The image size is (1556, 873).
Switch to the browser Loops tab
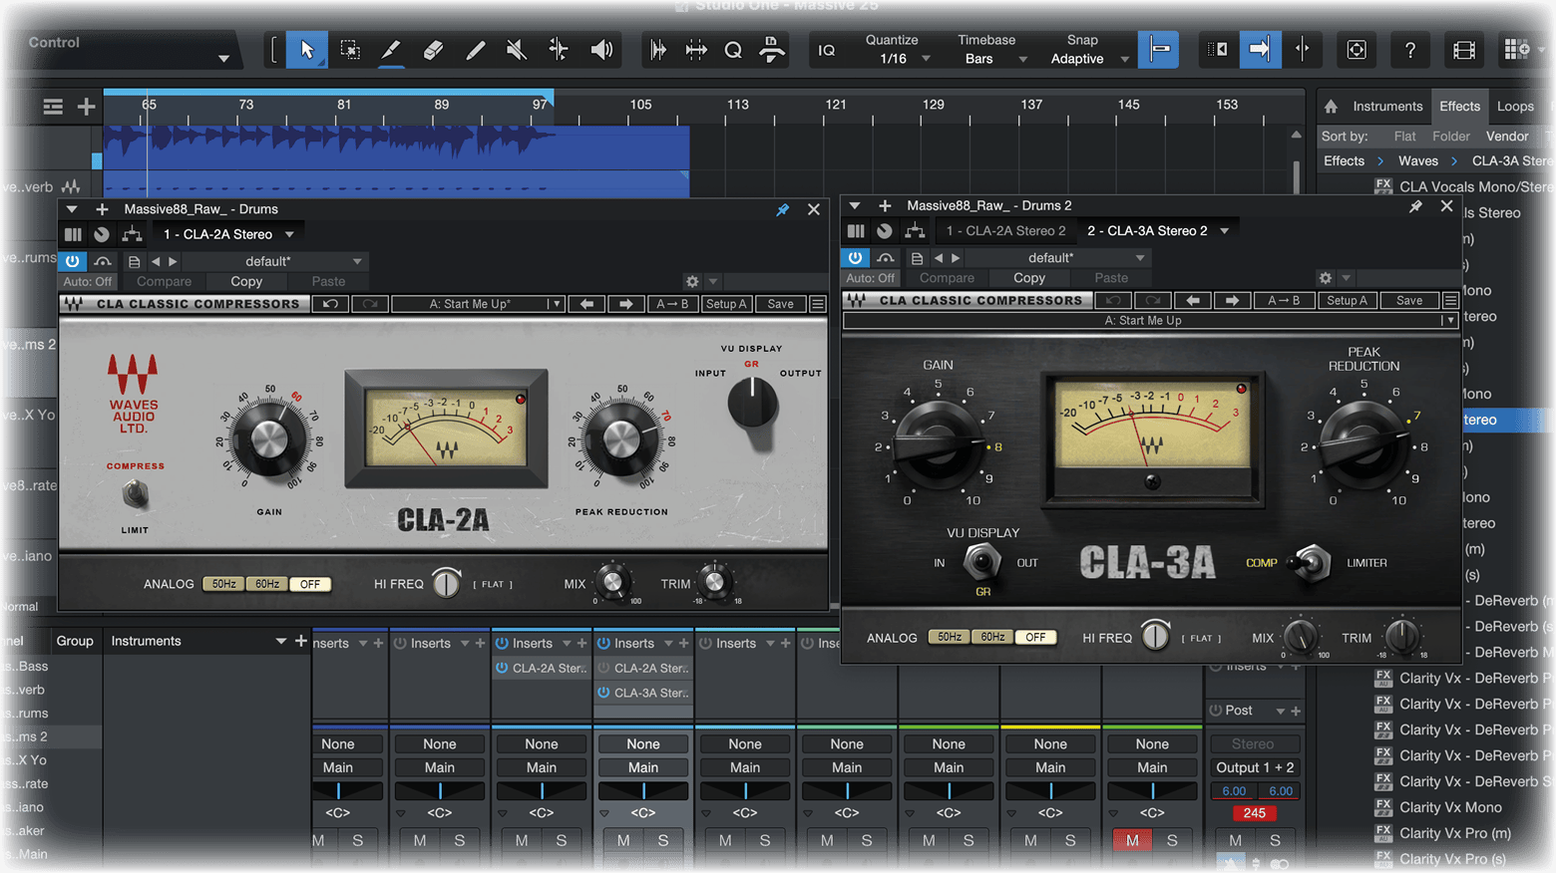[1515, 107]
